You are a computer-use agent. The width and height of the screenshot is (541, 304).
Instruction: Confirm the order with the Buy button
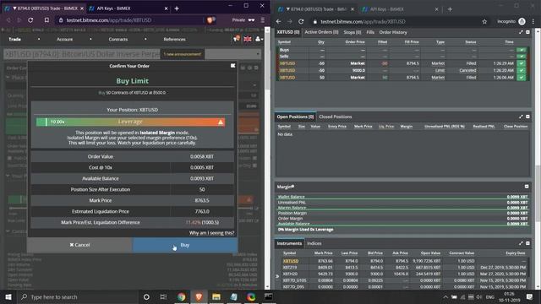[x=184, y=245]
